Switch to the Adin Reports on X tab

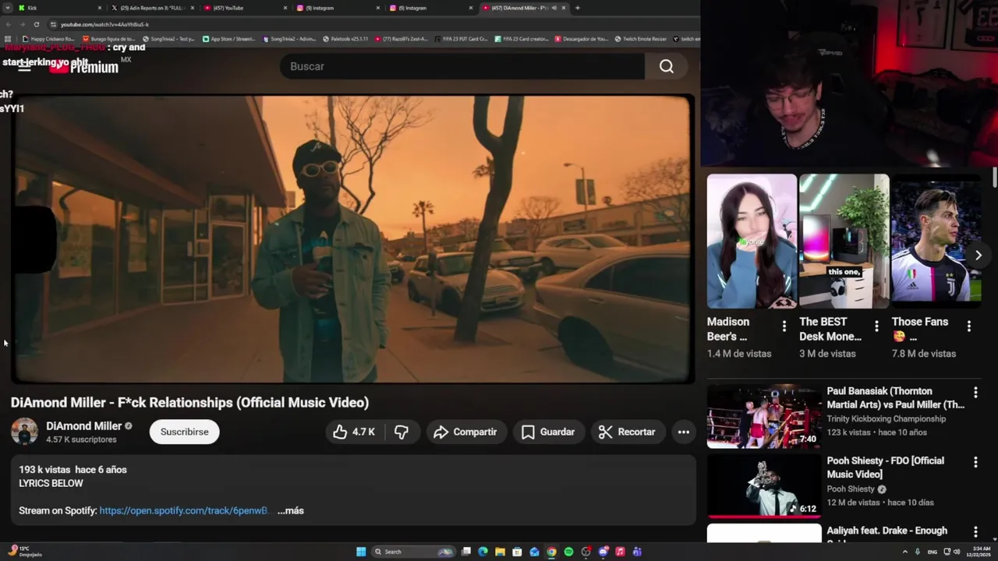coord(153,8)
